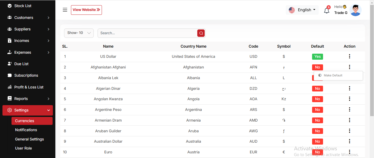Screen dimensions: 374x158
Task: Open the action menu for US Dollar
Action: (349, 56)
